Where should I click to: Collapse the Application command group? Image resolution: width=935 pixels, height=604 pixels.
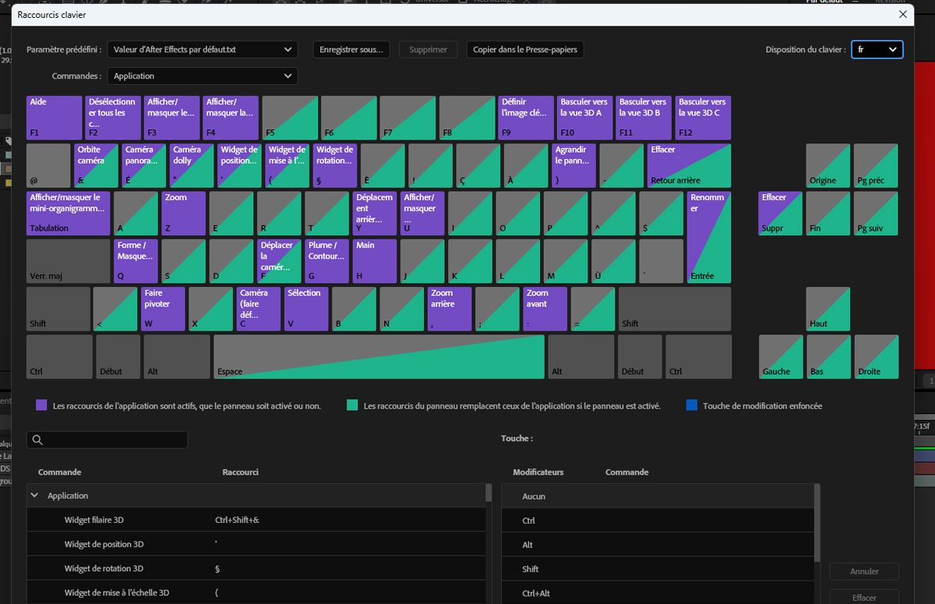pos(34,495)
